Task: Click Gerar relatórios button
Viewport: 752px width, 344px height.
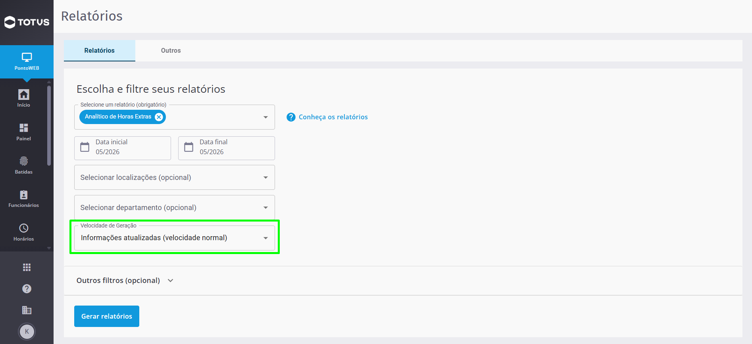Action: pyautogui.click(x=107, y=316)
